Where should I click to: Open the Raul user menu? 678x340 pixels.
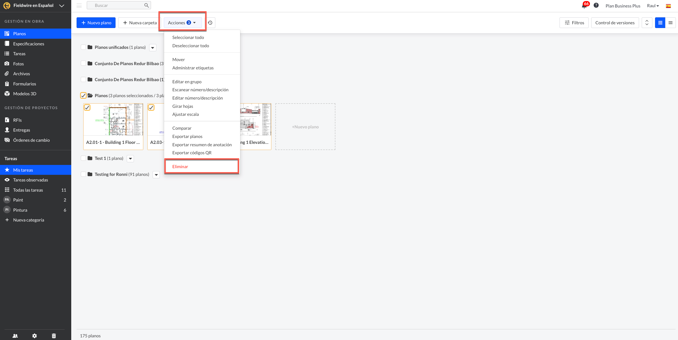[653, 6]
